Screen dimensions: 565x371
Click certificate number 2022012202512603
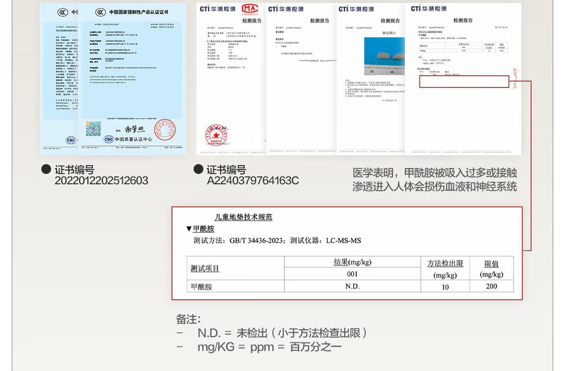101,180
